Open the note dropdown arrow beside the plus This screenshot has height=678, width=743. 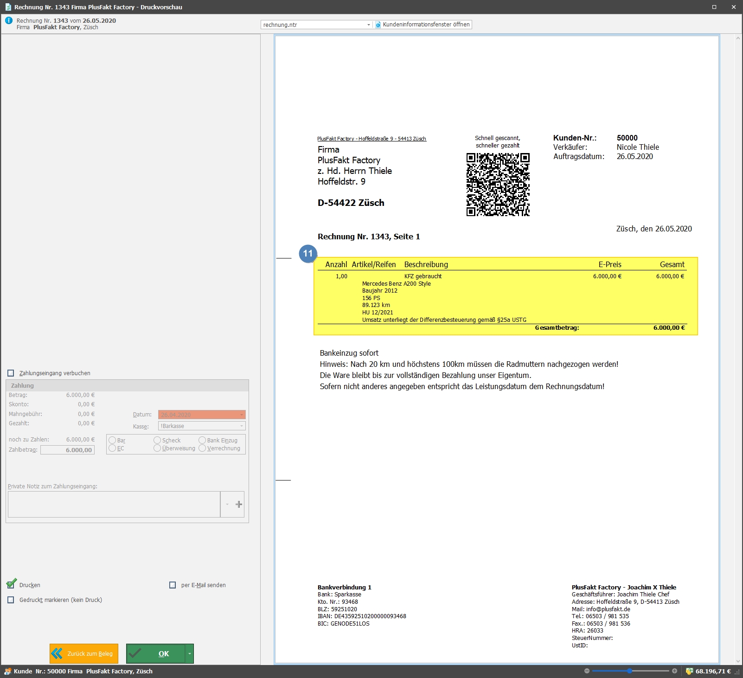pyautogui.click(x=227, y=504)
